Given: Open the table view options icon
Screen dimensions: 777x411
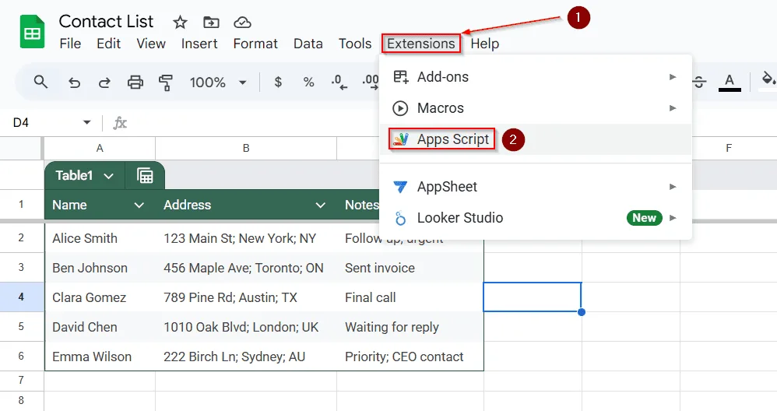Looking at the screenshot, I should click(x=145, y=175).
